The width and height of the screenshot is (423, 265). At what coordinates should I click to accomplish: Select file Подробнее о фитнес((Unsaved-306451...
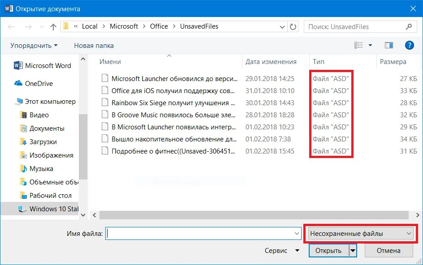pos(173,151)
